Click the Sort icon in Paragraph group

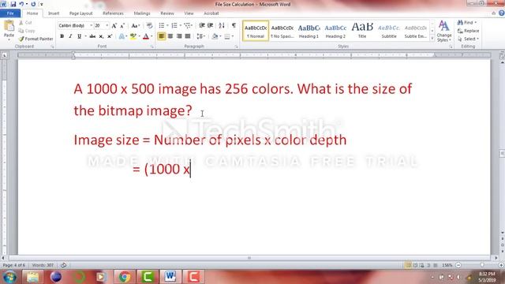click(x=222, y=25)
